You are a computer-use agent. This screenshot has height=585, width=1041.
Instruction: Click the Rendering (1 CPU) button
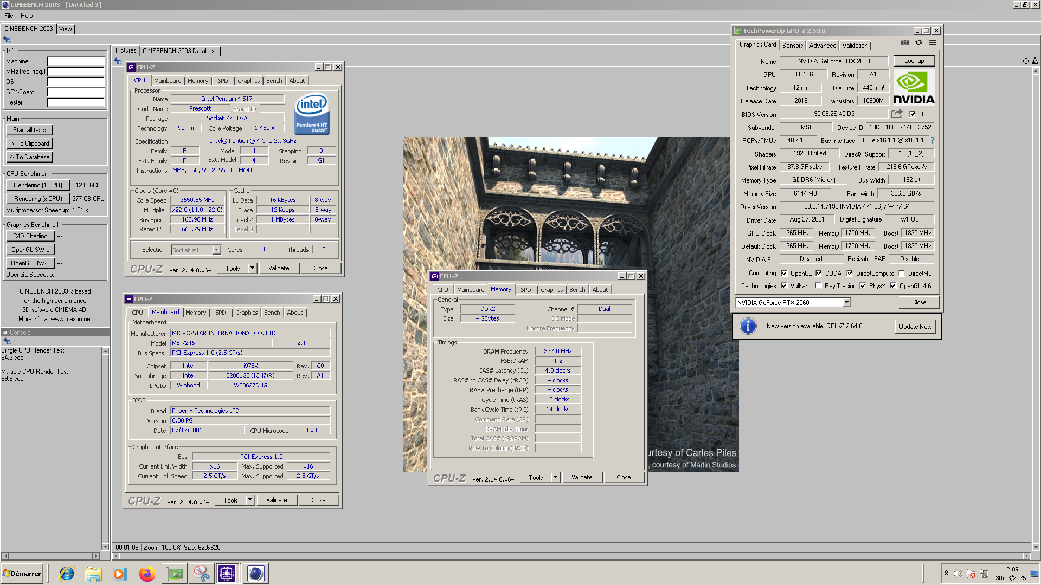pos(38,185)
